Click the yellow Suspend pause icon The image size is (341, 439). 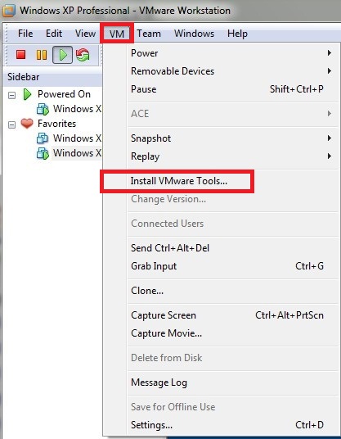tap(42, 55)
